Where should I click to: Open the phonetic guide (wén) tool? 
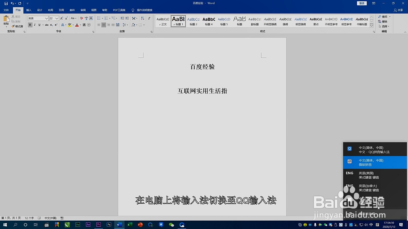[86, 18]
